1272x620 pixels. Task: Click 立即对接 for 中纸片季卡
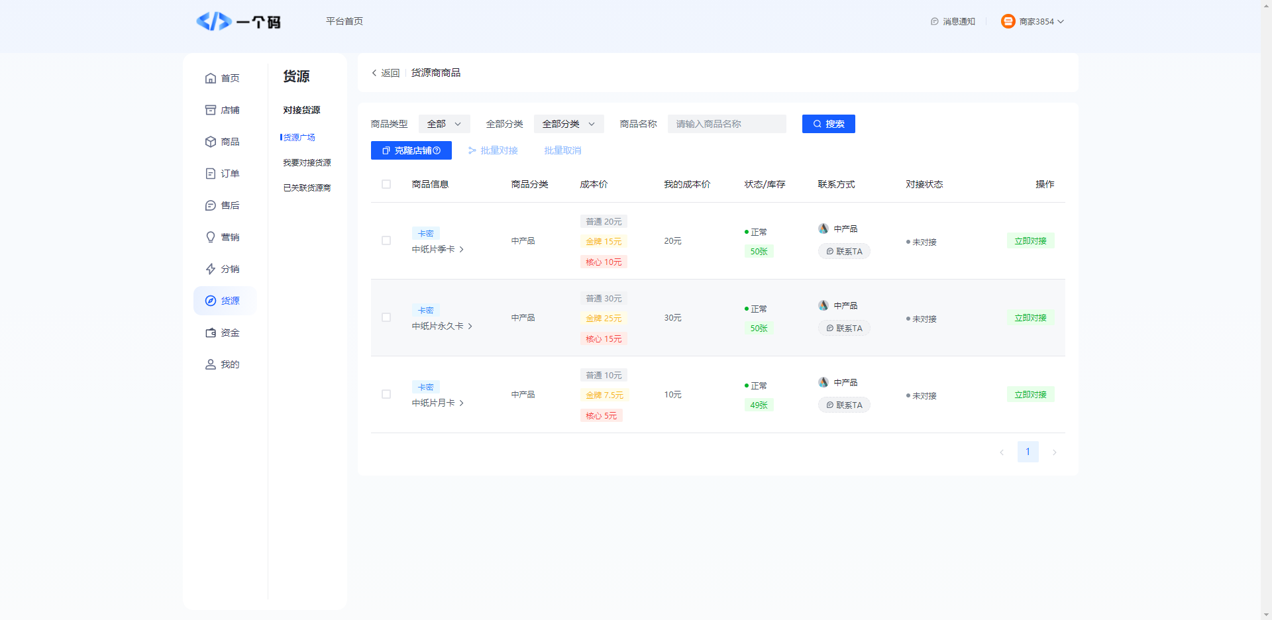pyautogui.click(x=1031, y=241)
